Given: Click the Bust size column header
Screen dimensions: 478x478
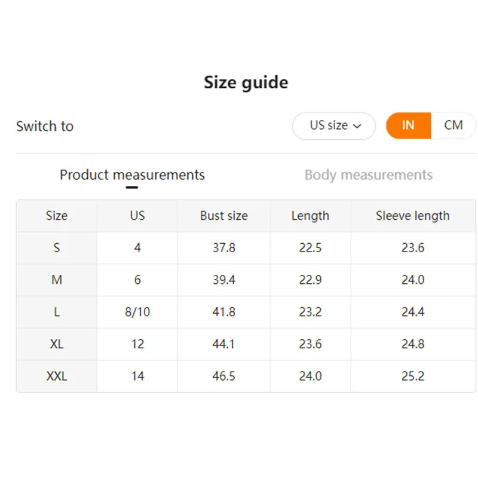Looking at the screenshot, I should [223, 216].
